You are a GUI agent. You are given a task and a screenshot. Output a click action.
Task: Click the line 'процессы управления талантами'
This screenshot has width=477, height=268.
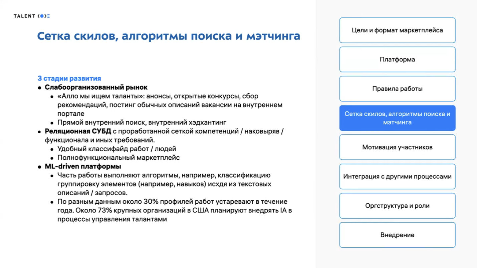112,220
